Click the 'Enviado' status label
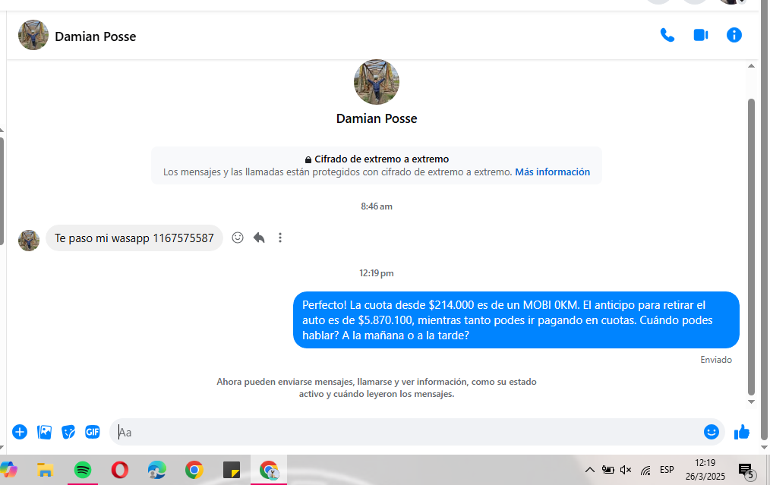Screen dimensions: 770x485 [716, 360]
